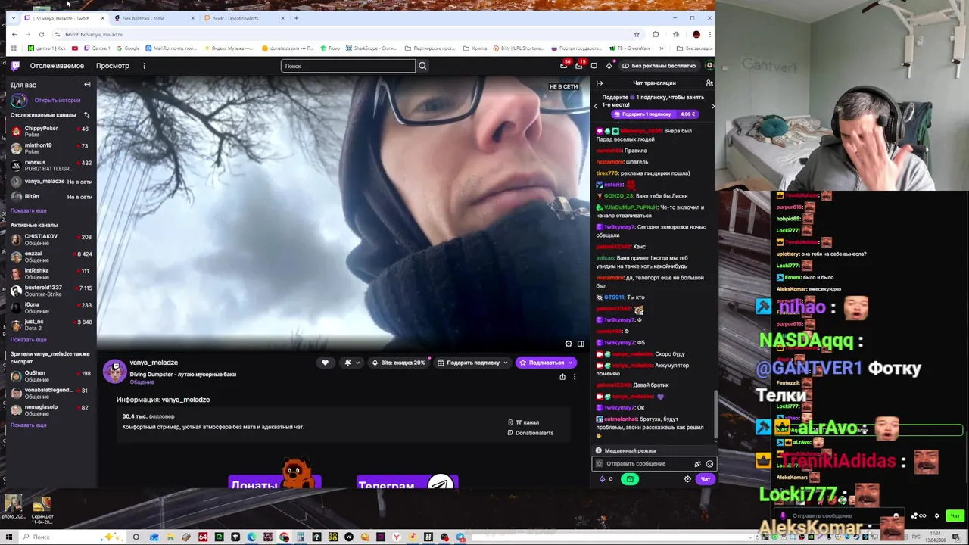Open the Chrome apps grid in the bookmarks bar
969x545 pixels.
pos(13,48)
